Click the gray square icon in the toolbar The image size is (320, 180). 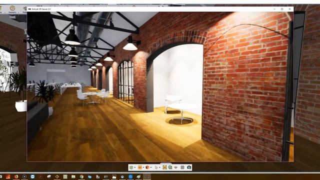pos(182,167)
